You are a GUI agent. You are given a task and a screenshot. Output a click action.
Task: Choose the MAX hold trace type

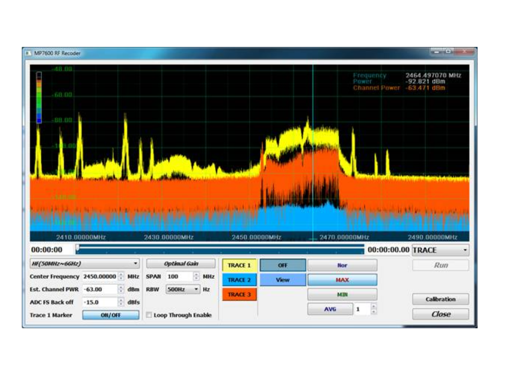click(x=342, y=280)
